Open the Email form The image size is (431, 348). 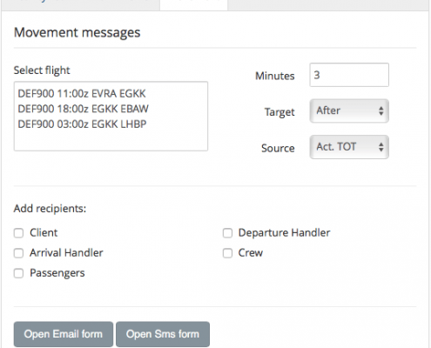[x=64, y=334]
